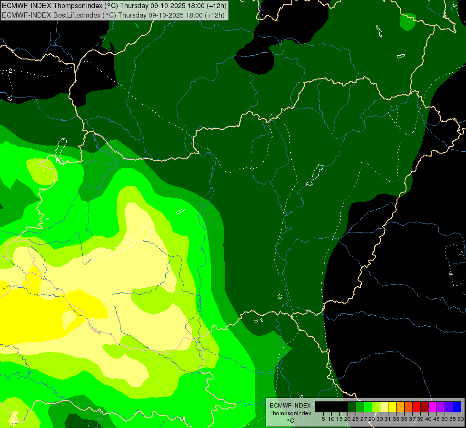Pick the blue 55-60 legend swatch
The height and width of the screenshot is (428, 466).
click(x=457, y=407)
